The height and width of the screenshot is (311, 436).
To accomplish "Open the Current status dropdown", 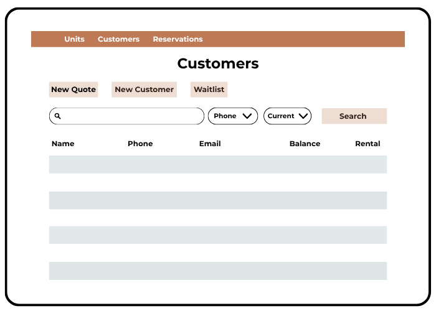I will pos(287,116).
